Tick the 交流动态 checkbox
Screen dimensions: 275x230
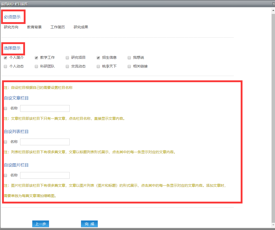coord(67,66)
